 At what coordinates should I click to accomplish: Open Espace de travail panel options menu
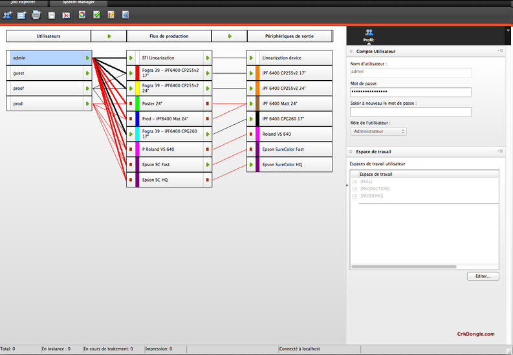[501, 151]
